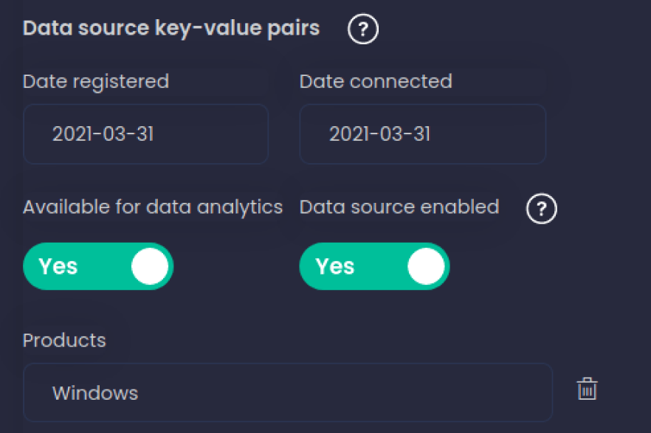Click 2021-03-31 text in Date registered
The width and height of the screenshot is (651, 433).
[103, 134]
